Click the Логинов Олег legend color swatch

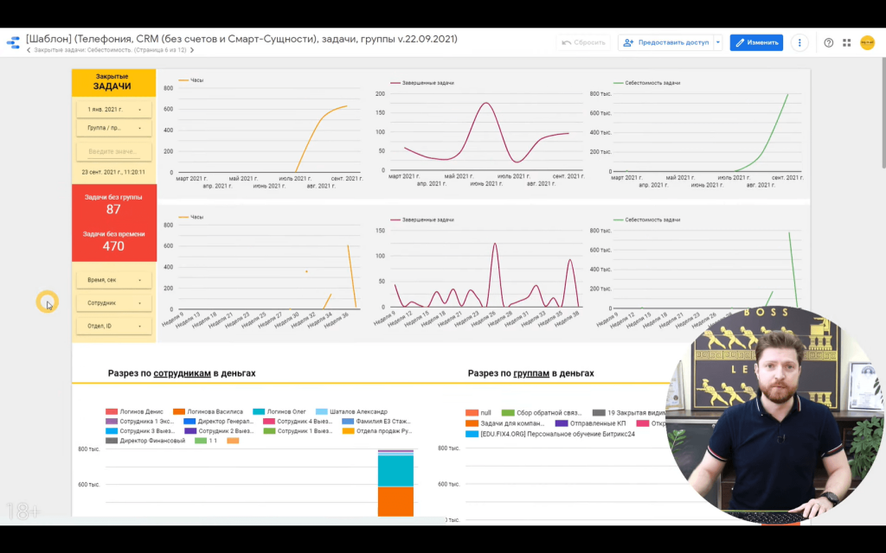pos(259,411)
